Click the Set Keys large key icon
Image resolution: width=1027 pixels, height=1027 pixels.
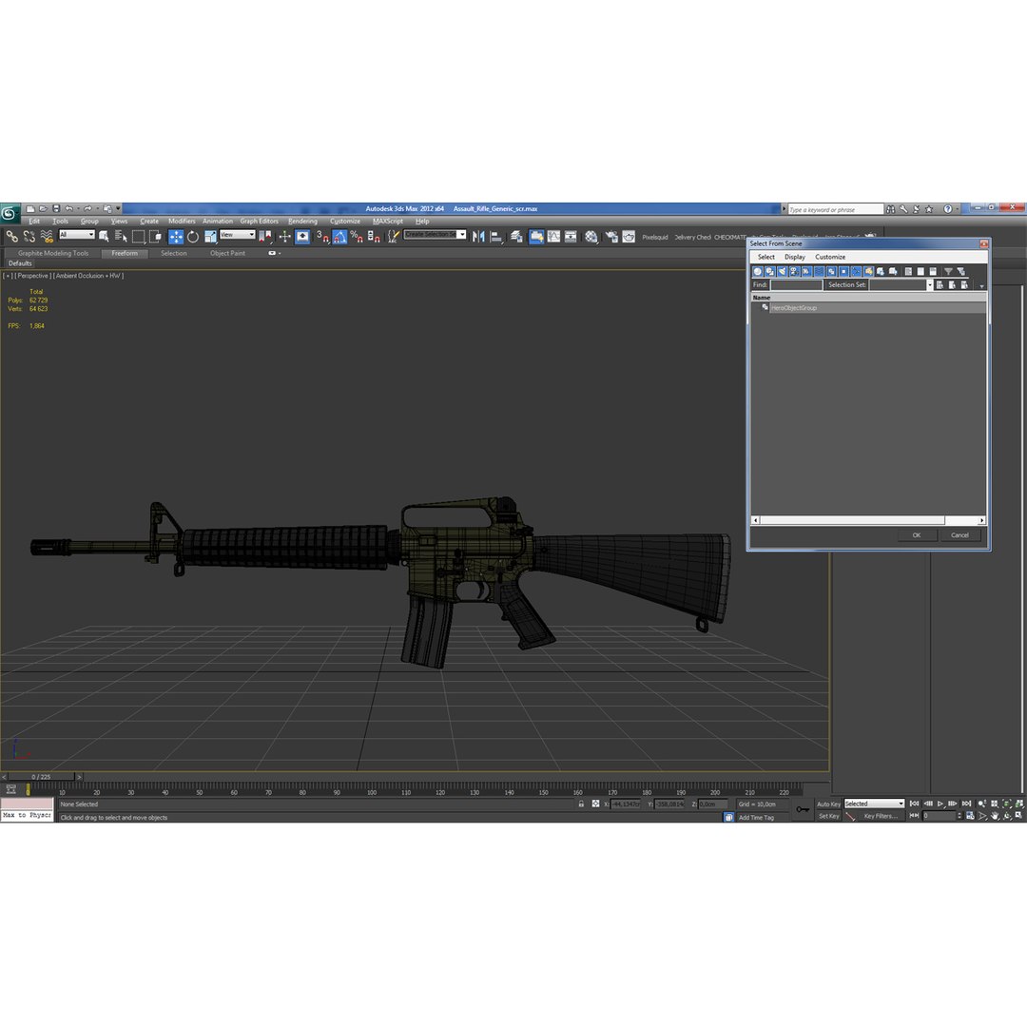(803, 809)
